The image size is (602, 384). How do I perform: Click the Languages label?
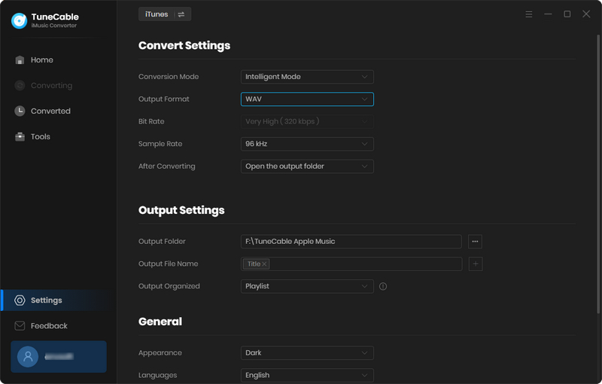pos(157,375)
